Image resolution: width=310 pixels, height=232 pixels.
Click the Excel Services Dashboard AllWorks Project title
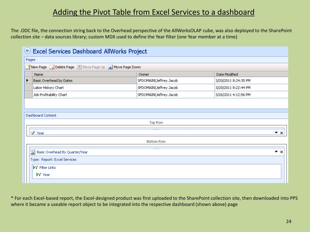click(x=90, y=51)
